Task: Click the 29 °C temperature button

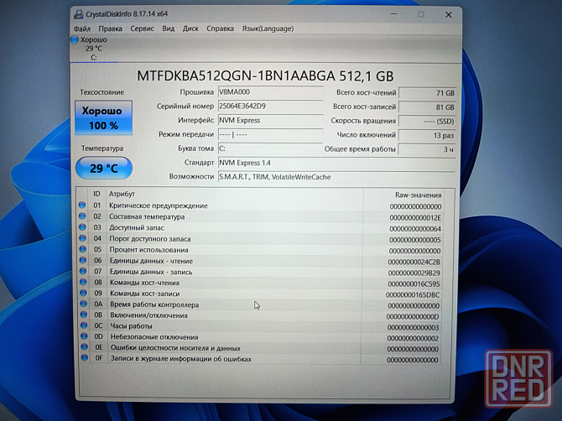Action: click(x=102, y=169)
